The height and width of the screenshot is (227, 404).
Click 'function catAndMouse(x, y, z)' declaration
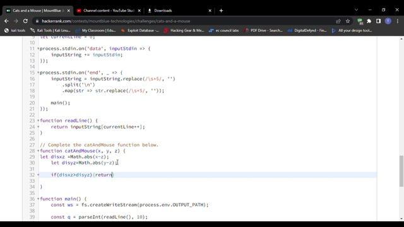pos(83,151)
